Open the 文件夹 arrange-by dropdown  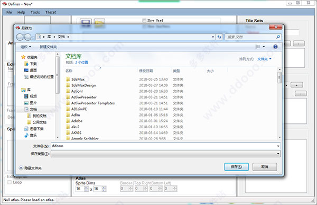(264, 59)
